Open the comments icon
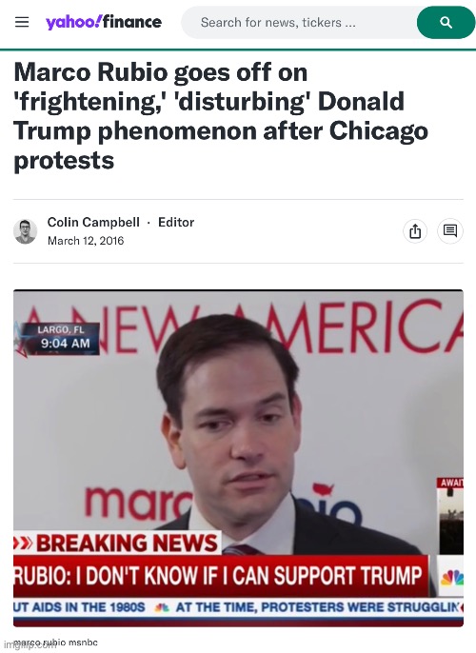476x653 pixels. 450,230
